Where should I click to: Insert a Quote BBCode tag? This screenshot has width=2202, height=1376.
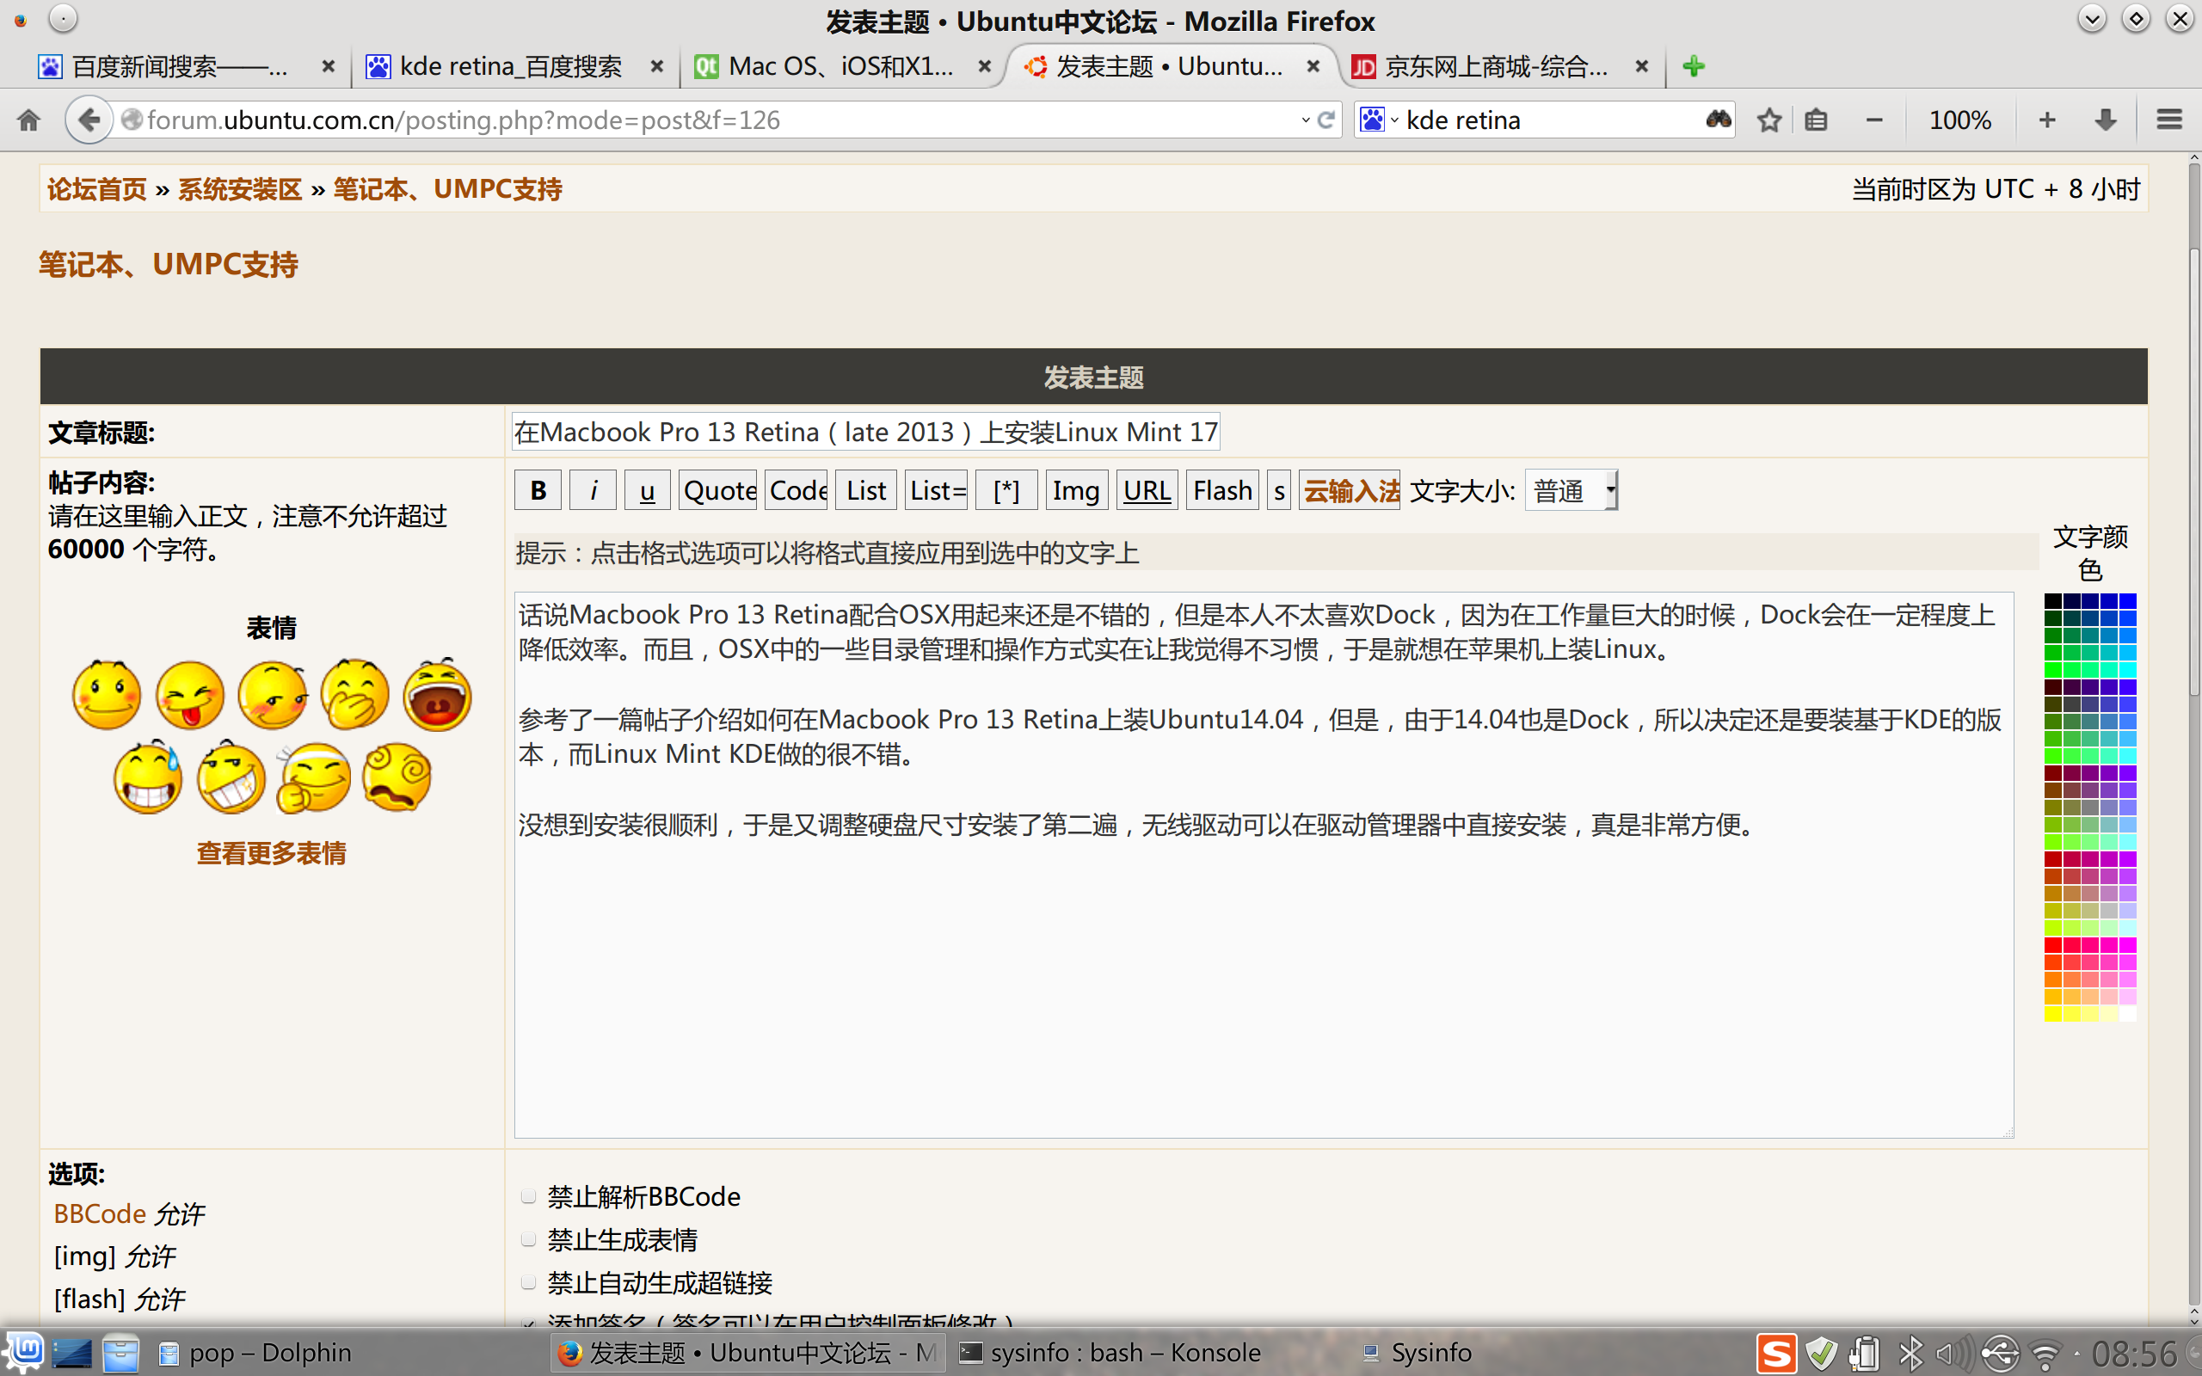click(718, 490)
